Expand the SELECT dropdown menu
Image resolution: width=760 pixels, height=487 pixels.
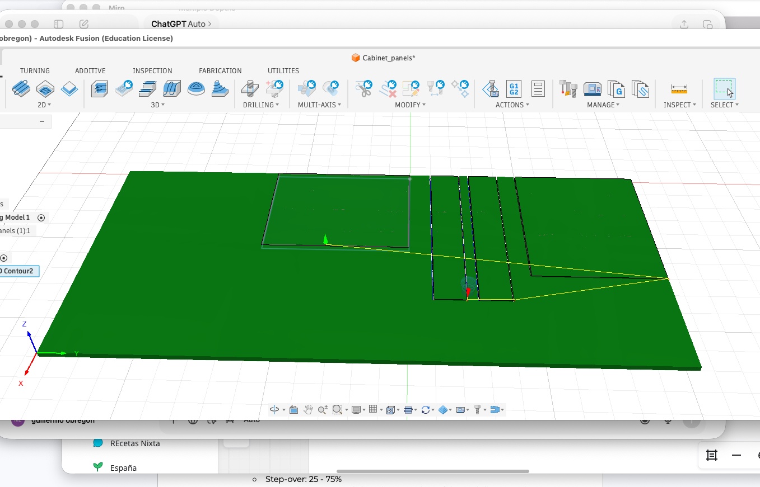point(725,105)
